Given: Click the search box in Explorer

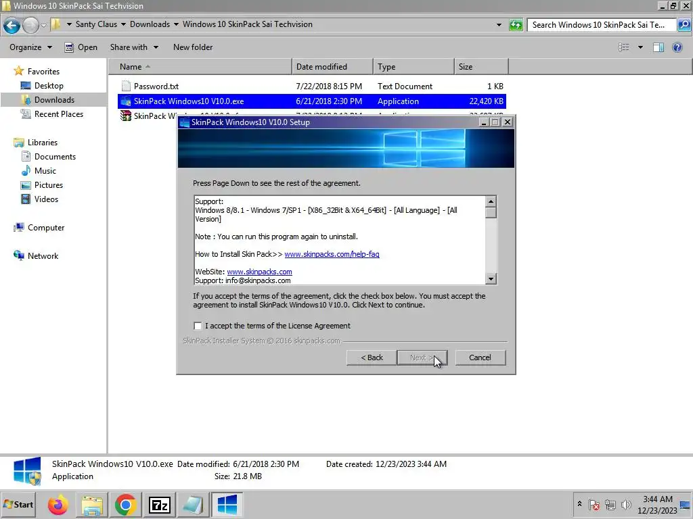Looking at the screenshot, I should point(601,25).
